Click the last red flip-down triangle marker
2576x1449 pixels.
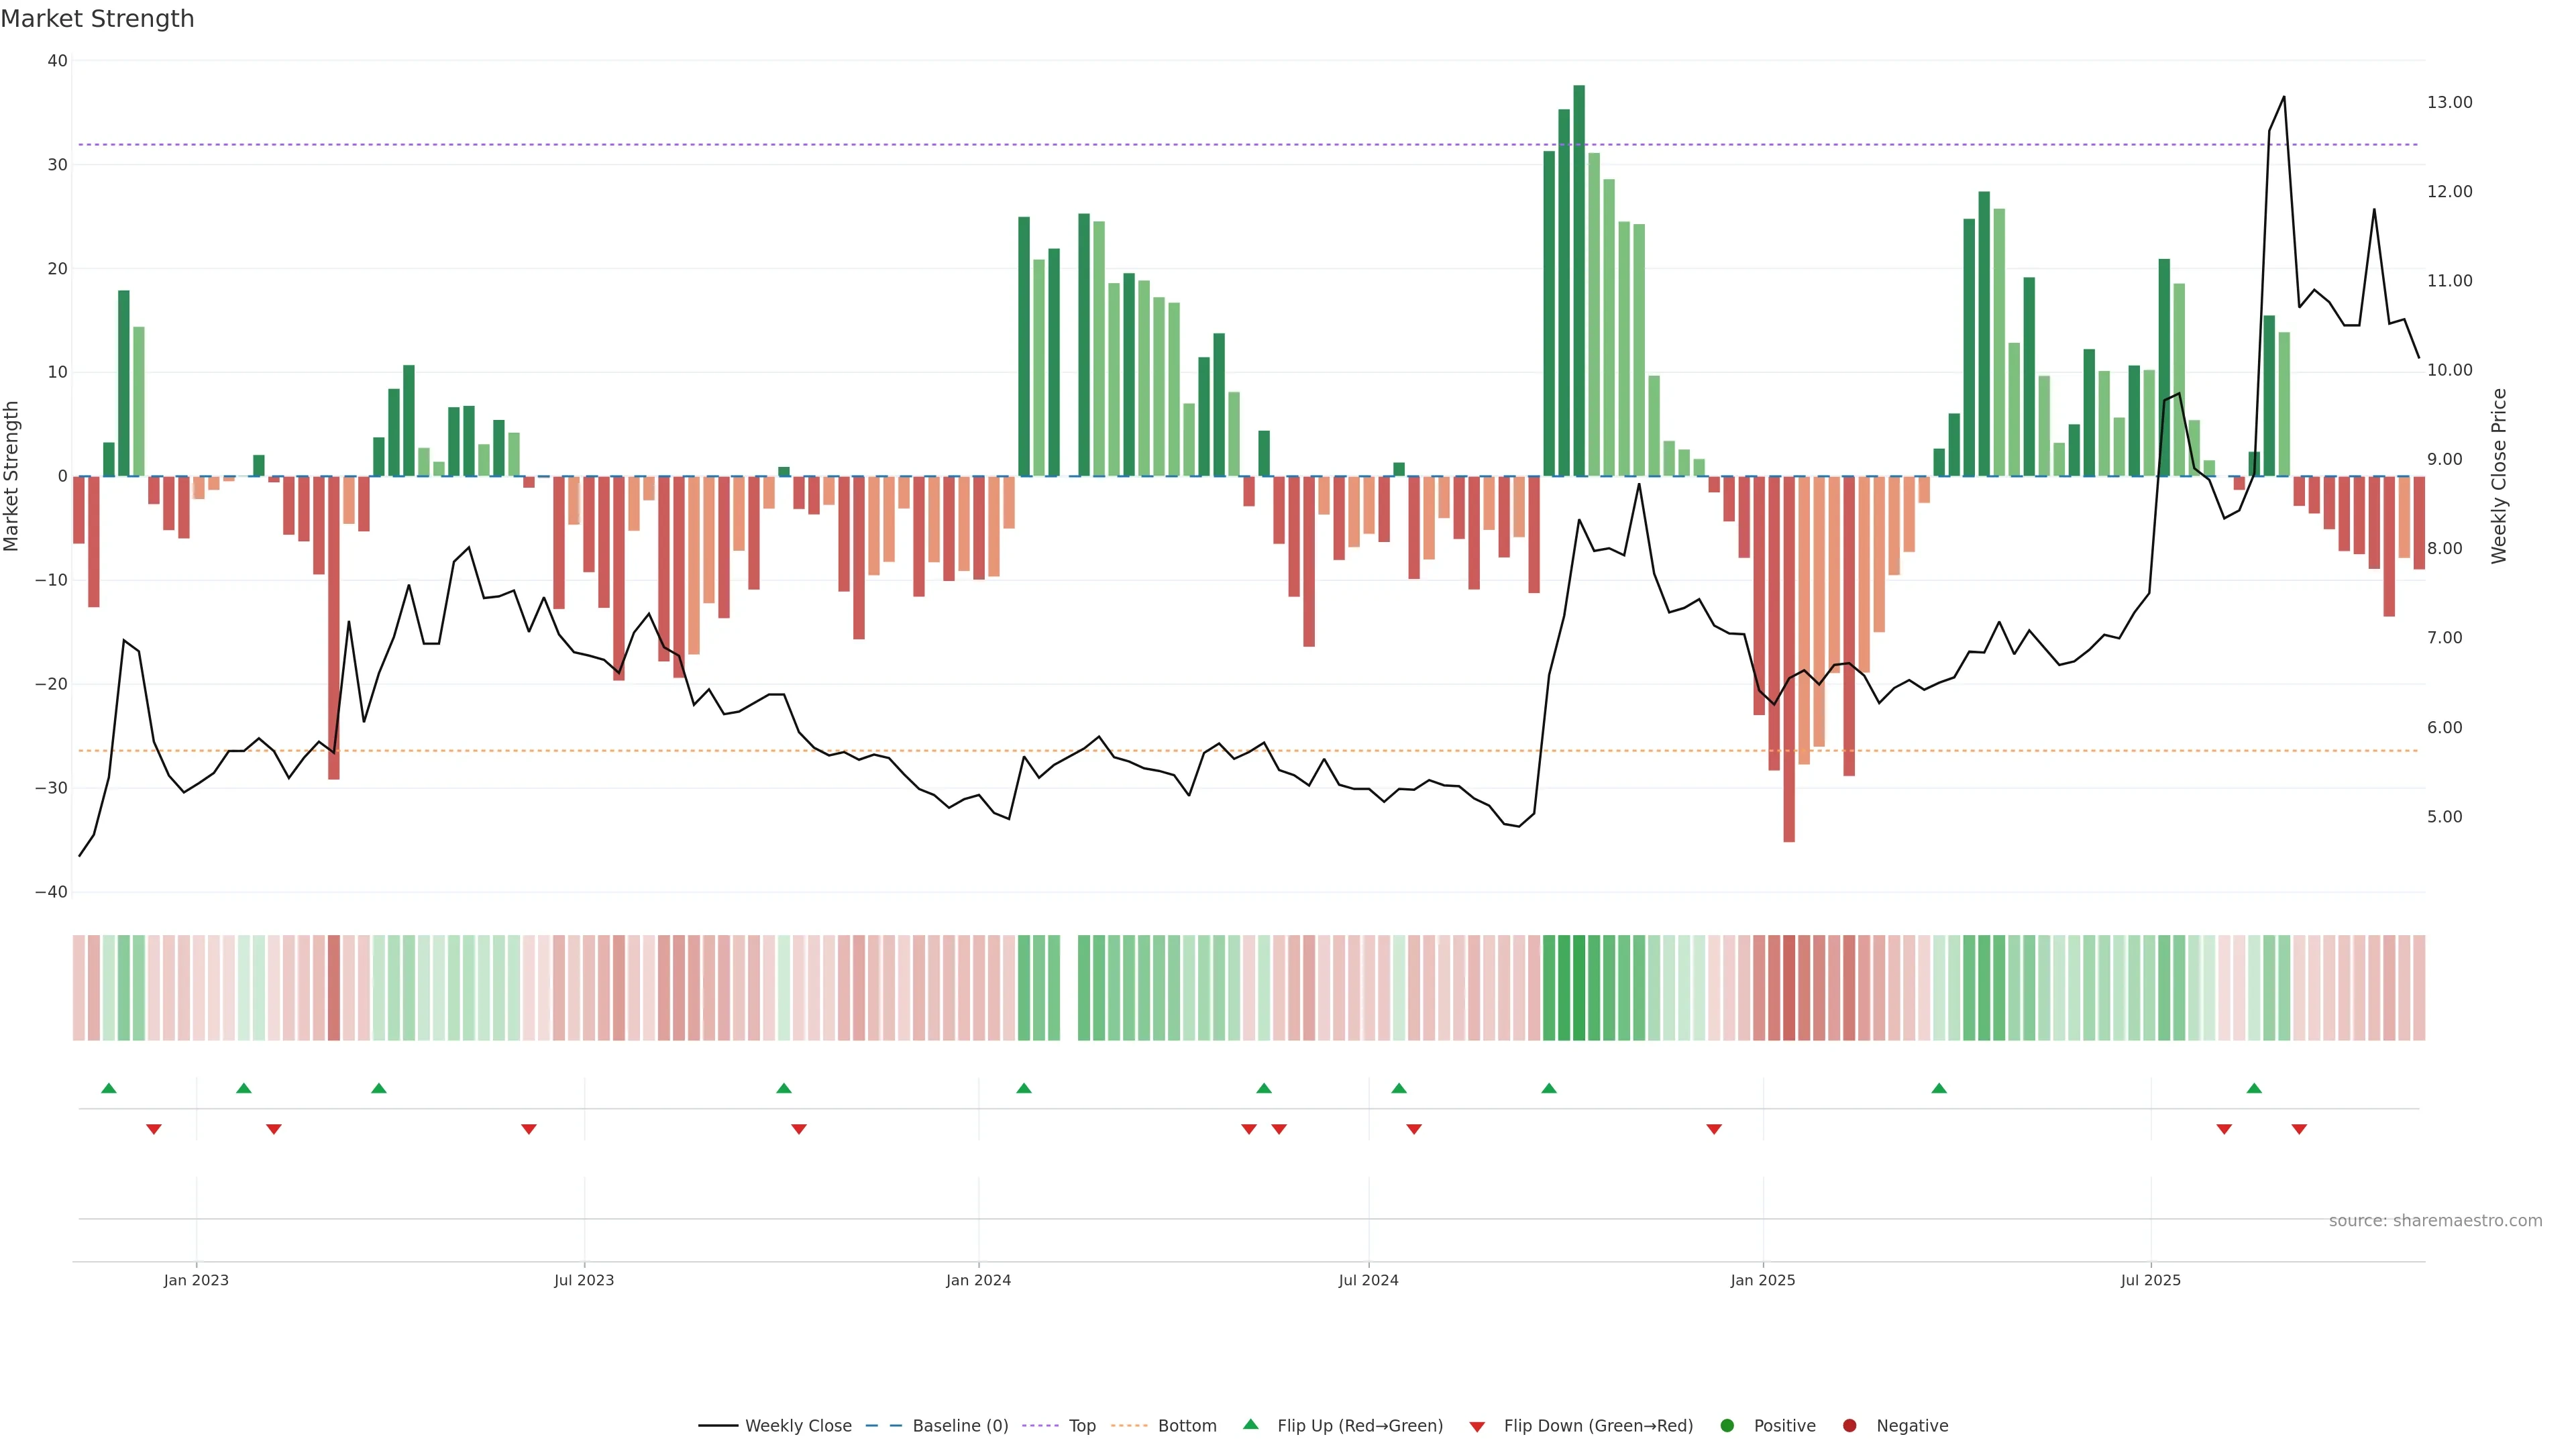coord(2299,1129)
